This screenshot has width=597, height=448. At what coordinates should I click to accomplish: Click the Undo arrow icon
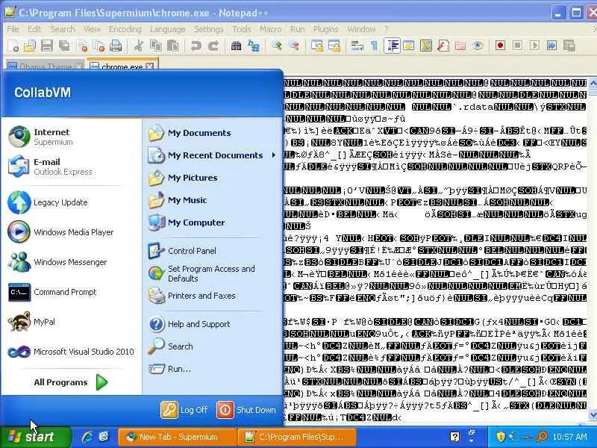pyautogui.click(x=196, y=46)
